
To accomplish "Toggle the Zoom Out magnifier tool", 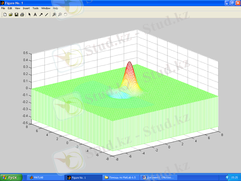I will click(60, 14).
